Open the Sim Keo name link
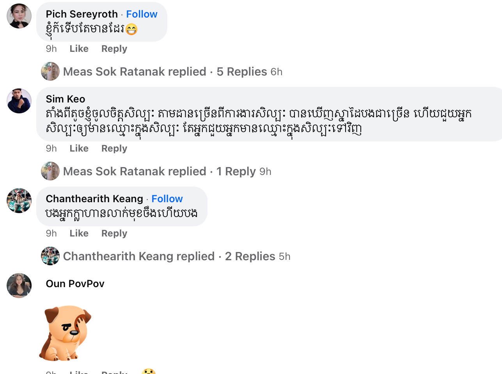 coord(65,99)
